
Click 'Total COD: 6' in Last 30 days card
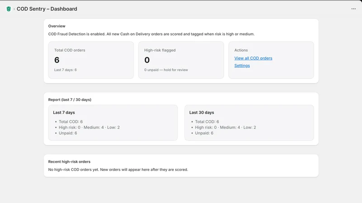pos(207,121)
